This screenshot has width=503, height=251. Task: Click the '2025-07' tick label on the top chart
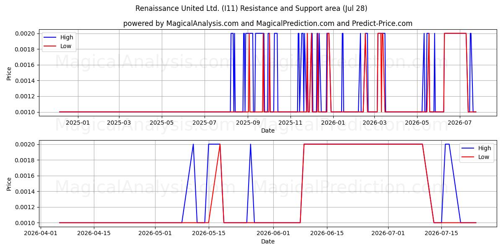pos(204,123)
